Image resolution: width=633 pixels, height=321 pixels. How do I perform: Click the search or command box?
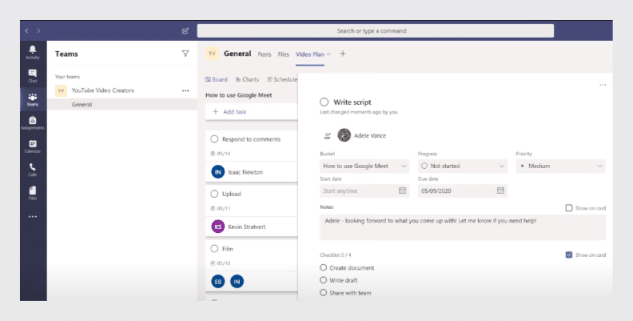pyautogui.click(x=376, y=30)
